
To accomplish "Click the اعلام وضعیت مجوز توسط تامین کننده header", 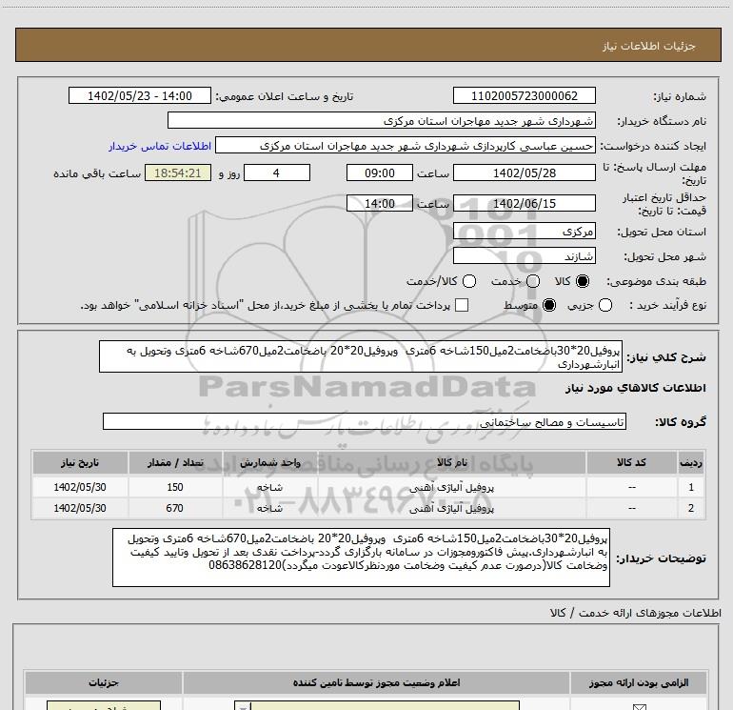I will click(x=376, y=683).
